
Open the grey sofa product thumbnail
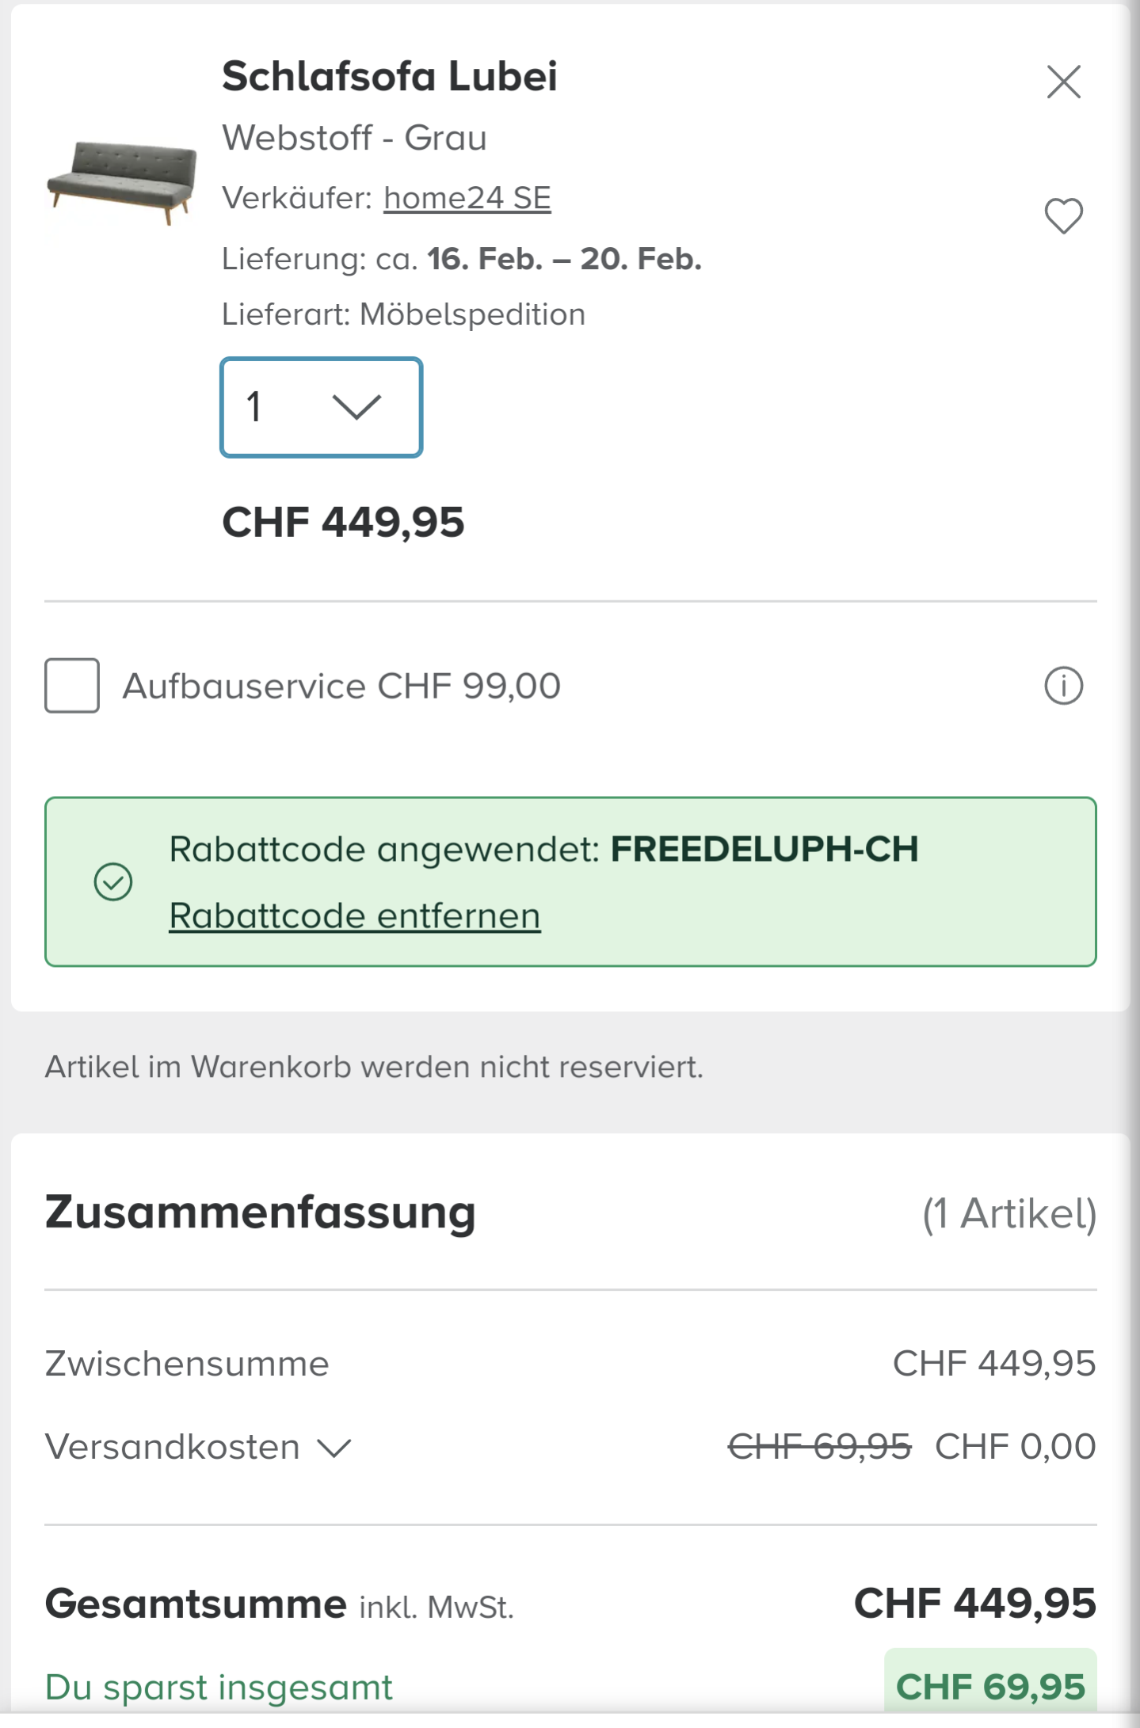tap(121, 183)
